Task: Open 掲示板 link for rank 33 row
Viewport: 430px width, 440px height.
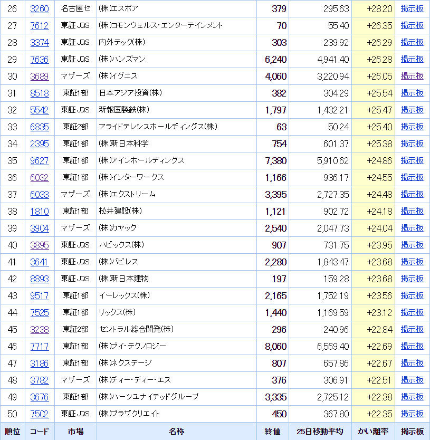Action: pos(412,127)
